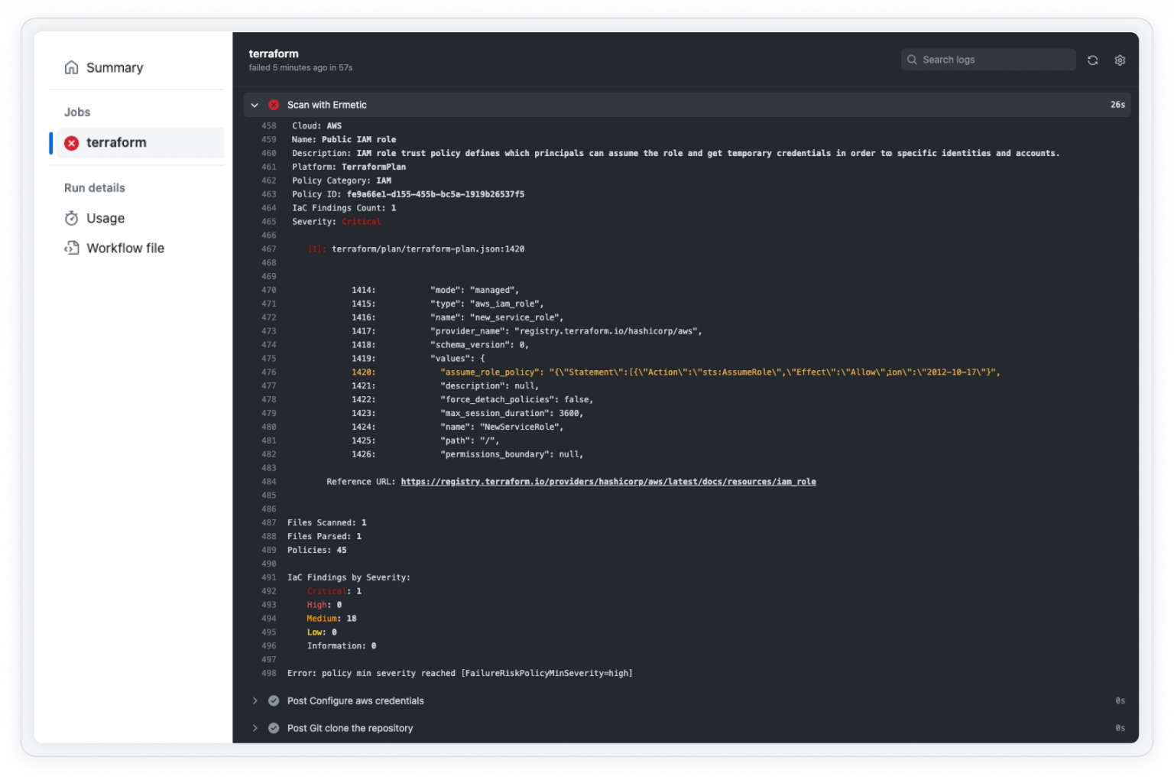Expand the Post Git clone the repository step
Screen dimensions: 1174x780
[x=255, y=727]
